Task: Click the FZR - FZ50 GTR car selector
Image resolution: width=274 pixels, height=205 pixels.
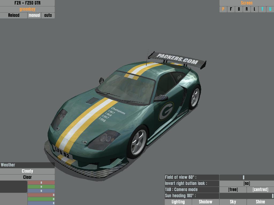Action: pyautogui.click(x=27, y=3)
